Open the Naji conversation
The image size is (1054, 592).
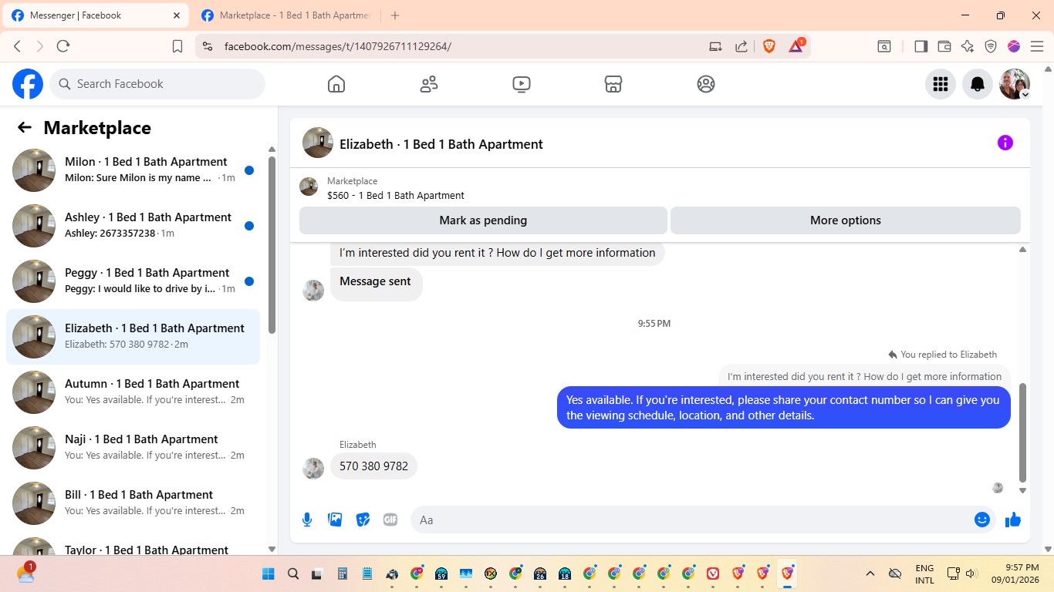133,448
